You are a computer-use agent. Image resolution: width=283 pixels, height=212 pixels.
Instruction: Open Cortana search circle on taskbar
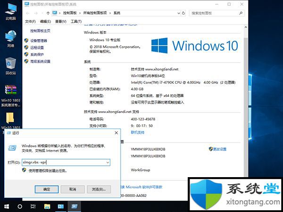[x=20, y=206]
